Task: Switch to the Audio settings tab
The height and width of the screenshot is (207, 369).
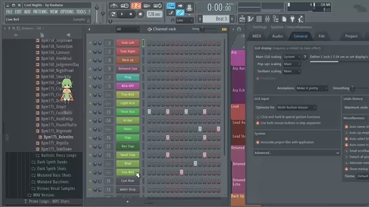Action: click(277, 36)
